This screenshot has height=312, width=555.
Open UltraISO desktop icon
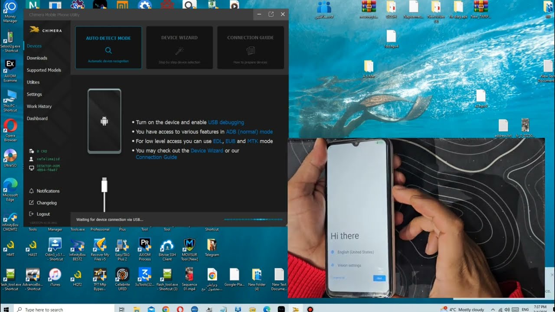tap(10, 158)
